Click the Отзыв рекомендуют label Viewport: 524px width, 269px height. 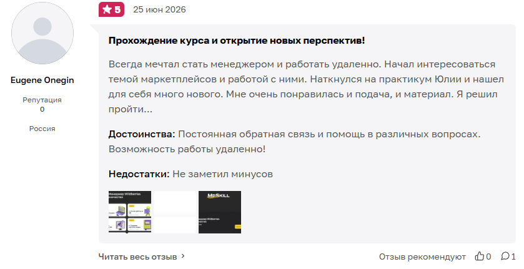[422, 257]
